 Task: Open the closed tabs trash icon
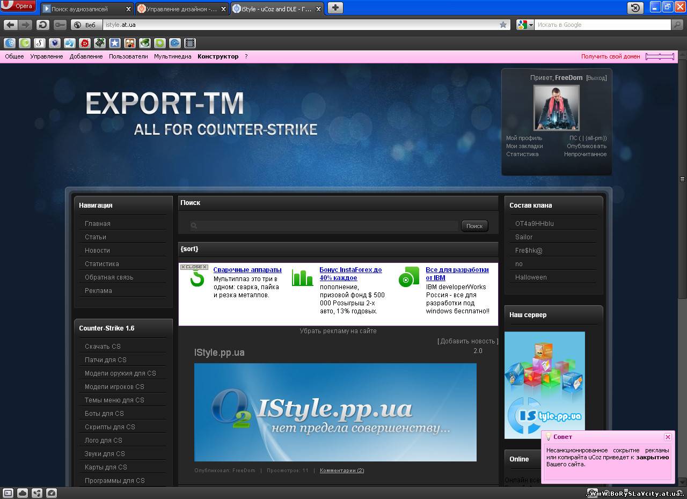[635, 8]
